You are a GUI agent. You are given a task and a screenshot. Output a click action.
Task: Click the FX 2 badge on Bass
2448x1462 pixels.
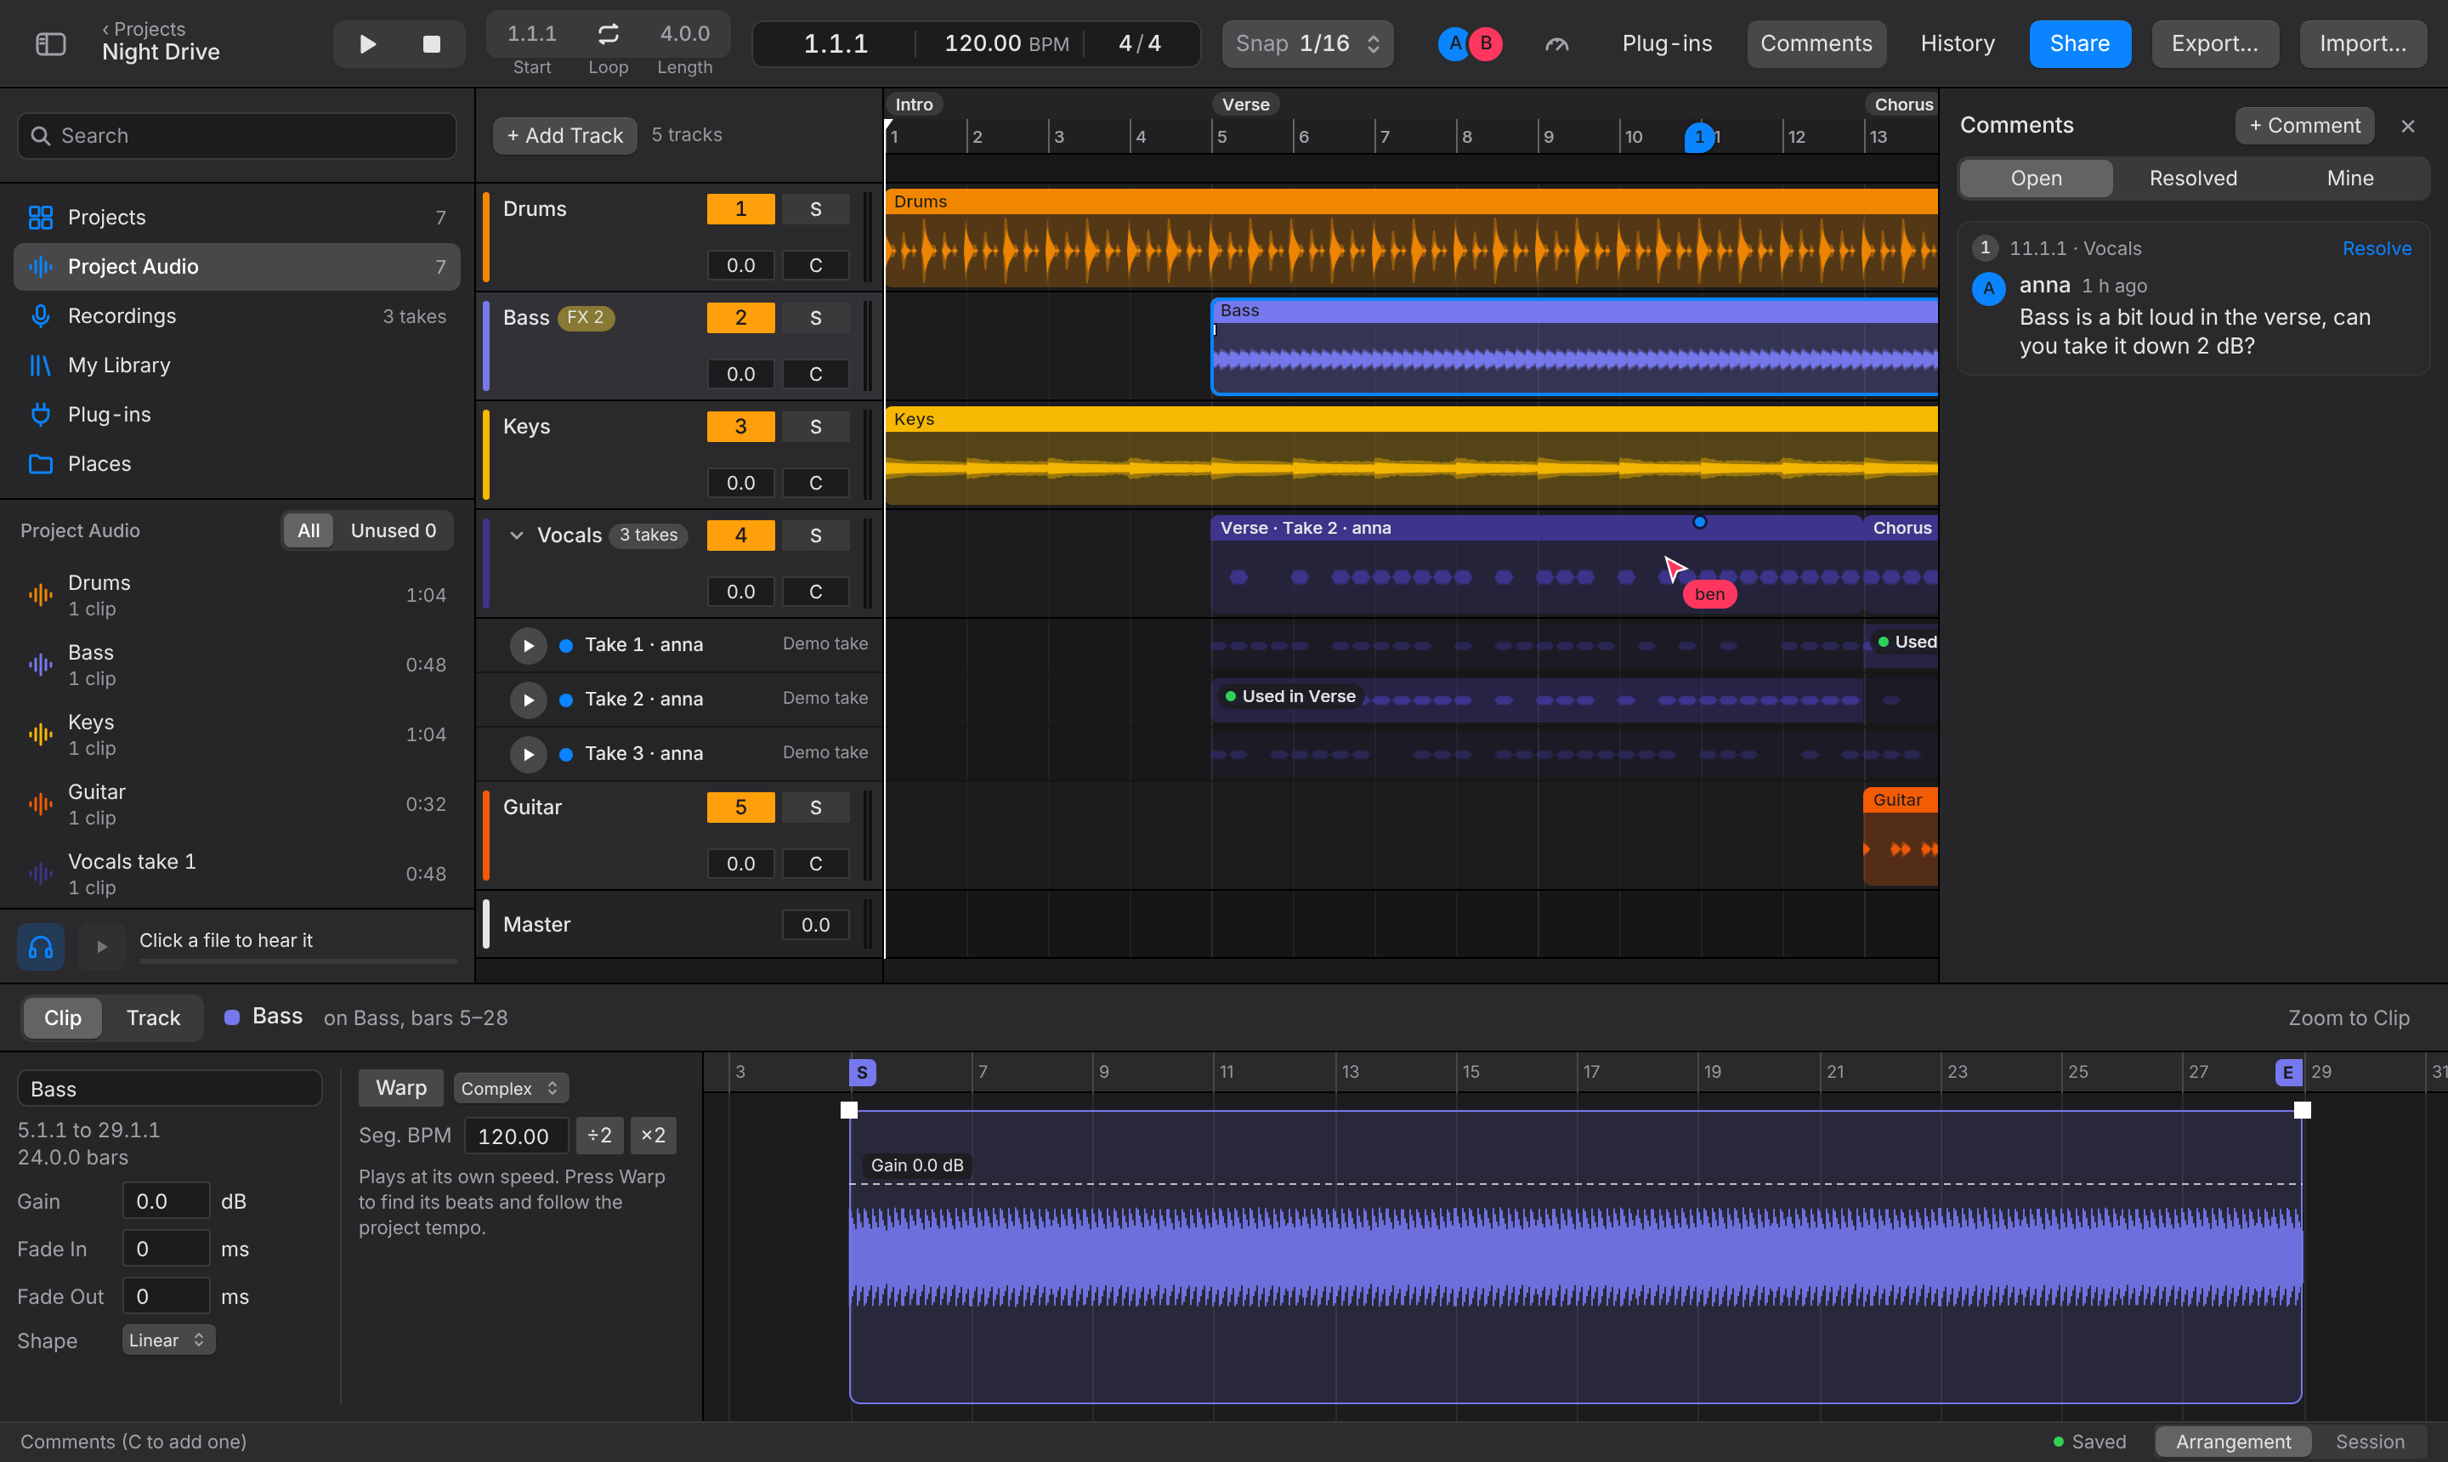(x=586, y=317)
